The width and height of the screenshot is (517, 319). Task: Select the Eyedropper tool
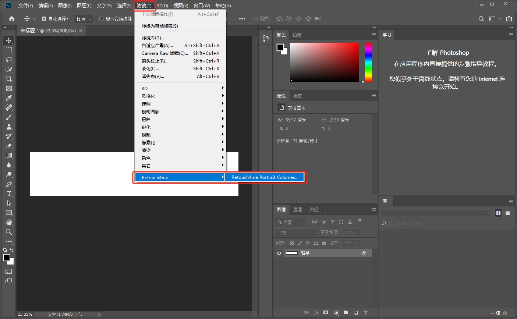point(8,98)
